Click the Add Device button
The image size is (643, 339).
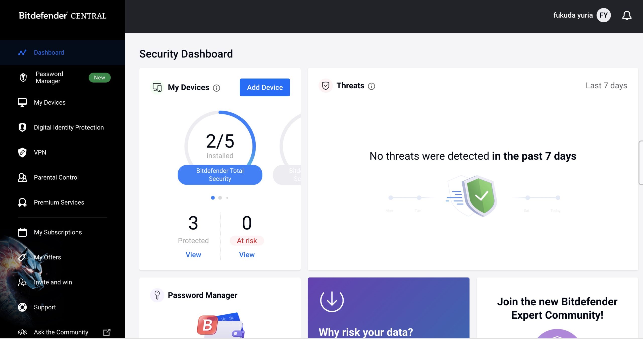click(x=265, y=87)
